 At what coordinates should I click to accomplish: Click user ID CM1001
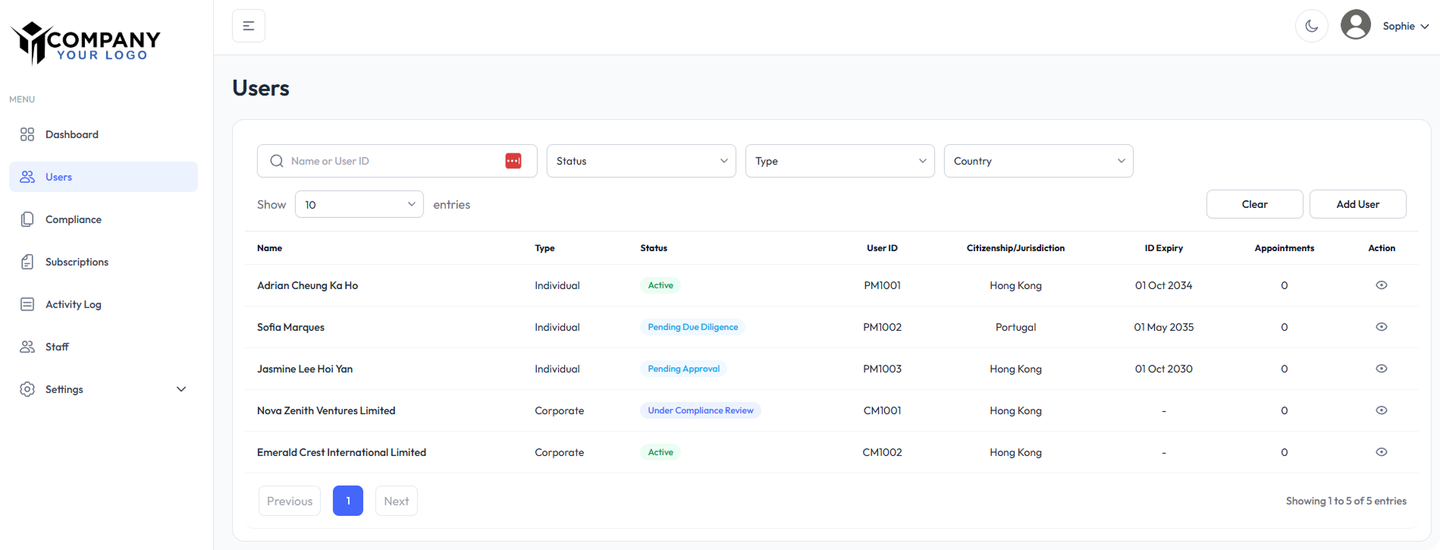[x=883, y=410]
